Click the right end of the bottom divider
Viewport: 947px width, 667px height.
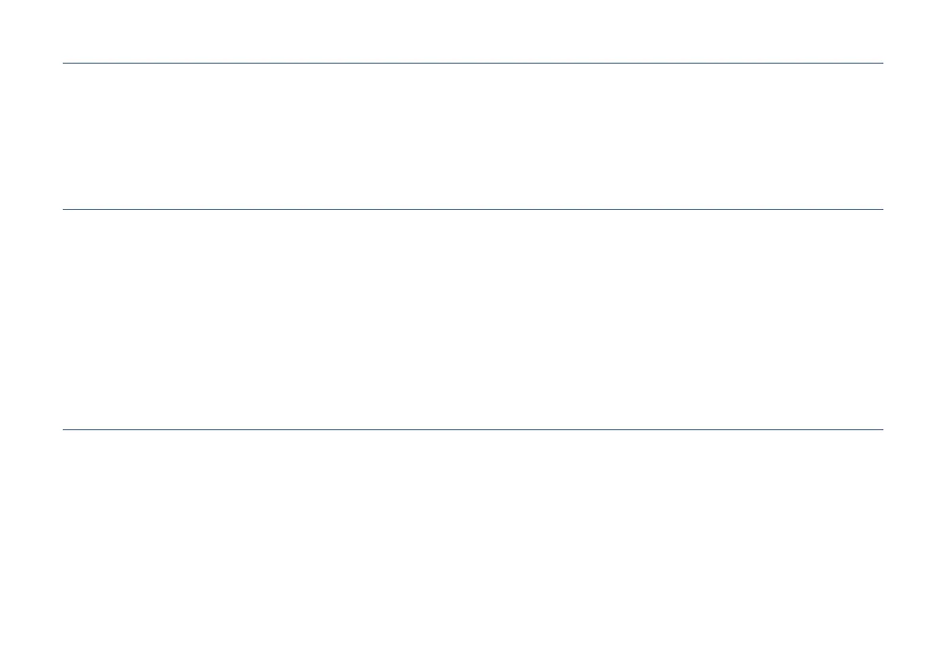883,430
